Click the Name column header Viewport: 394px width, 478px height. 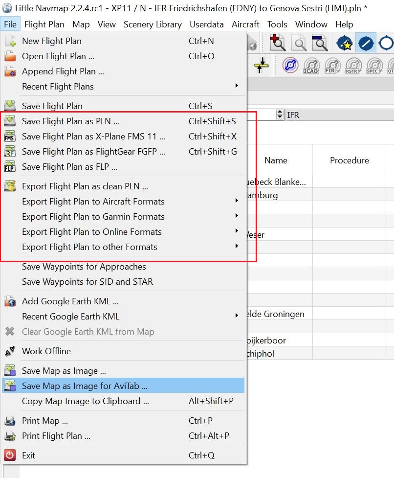(x=276, y=160)
